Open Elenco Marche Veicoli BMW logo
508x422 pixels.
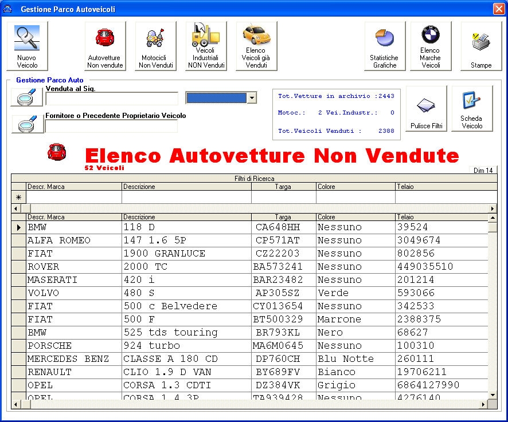[x=431, y=46]
